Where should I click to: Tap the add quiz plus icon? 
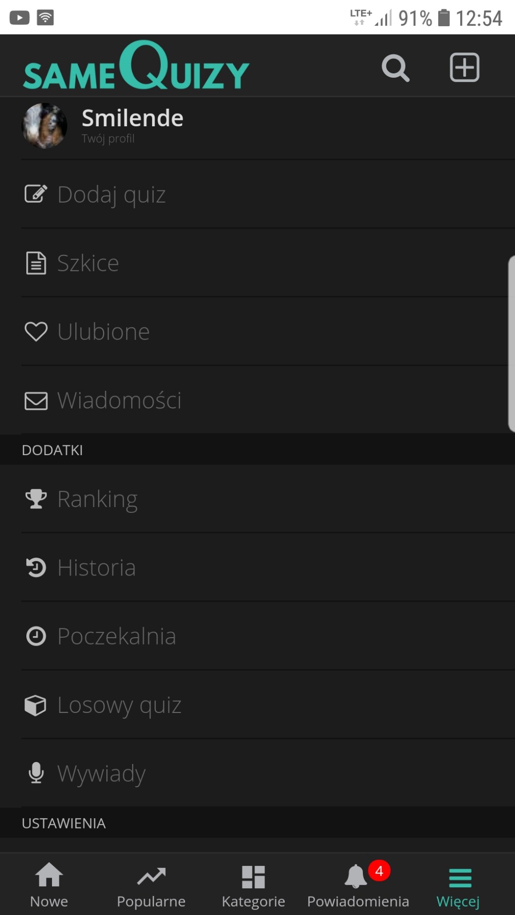point(464,68)
